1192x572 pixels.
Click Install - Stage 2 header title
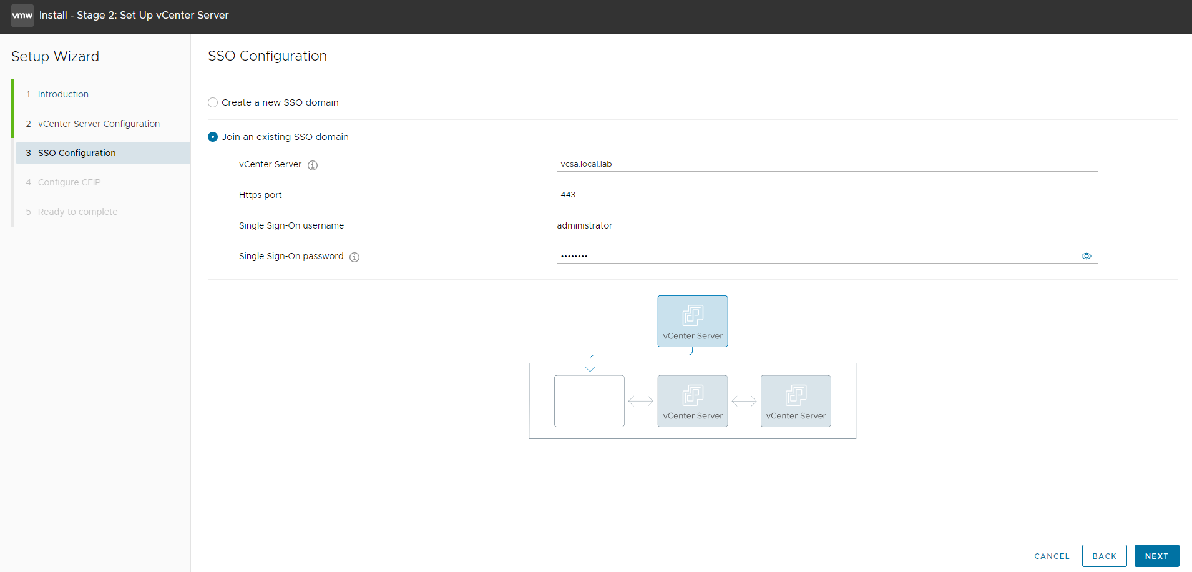point(134,15)
